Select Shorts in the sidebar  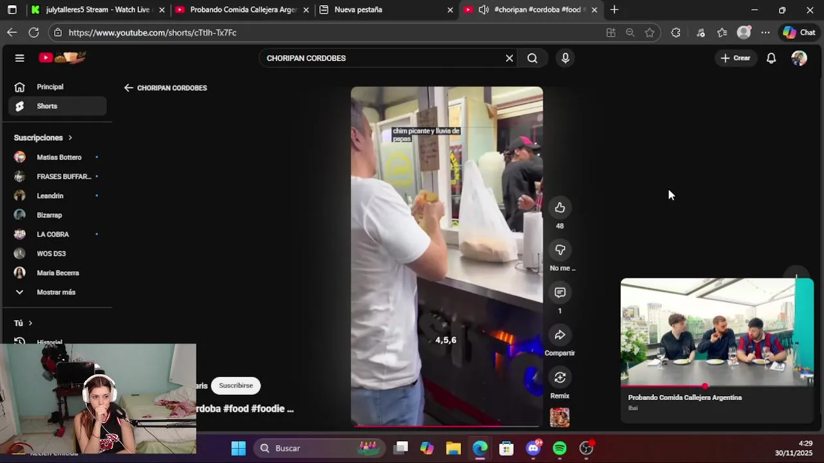pyautogui.click(x=57, y=106)
